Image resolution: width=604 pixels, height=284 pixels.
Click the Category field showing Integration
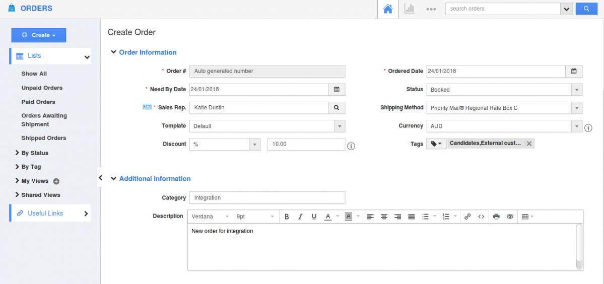pyautogui.click(x=267, y=197)
